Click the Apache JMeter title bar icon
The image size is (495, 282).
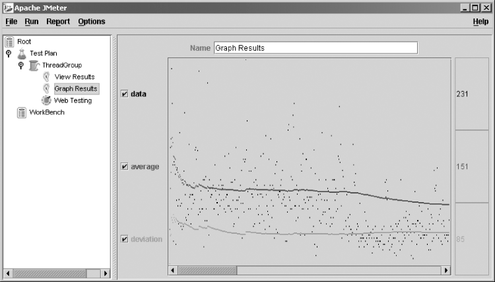[8, 8]
